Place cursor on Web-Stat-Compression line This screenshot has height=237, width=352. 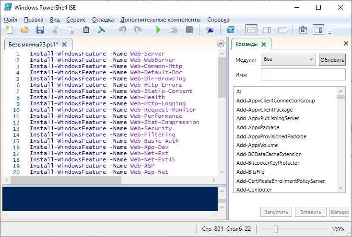[x=115, y=122]
